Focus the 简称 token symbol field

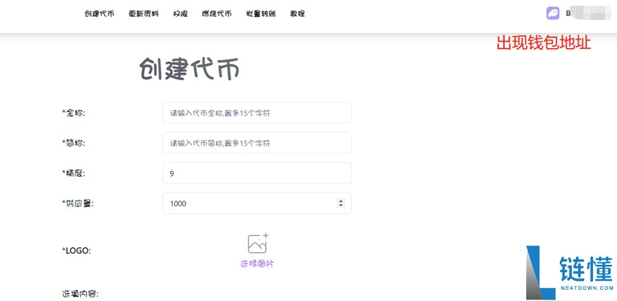[x=257, y=143]
